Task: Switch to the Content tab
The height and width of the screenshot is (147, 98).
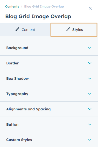Action: point(25,30)
